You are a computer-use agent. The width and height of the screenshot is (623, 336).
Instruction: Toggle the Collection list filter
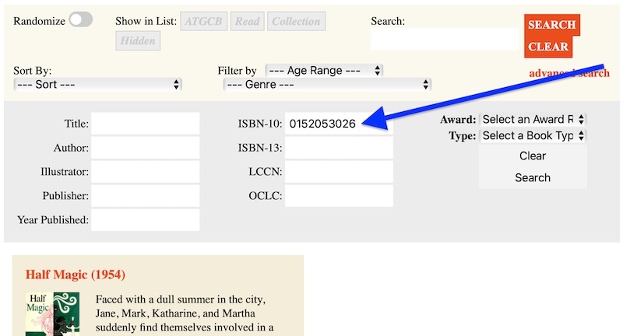pyautogui.click(x=296, y=22)
